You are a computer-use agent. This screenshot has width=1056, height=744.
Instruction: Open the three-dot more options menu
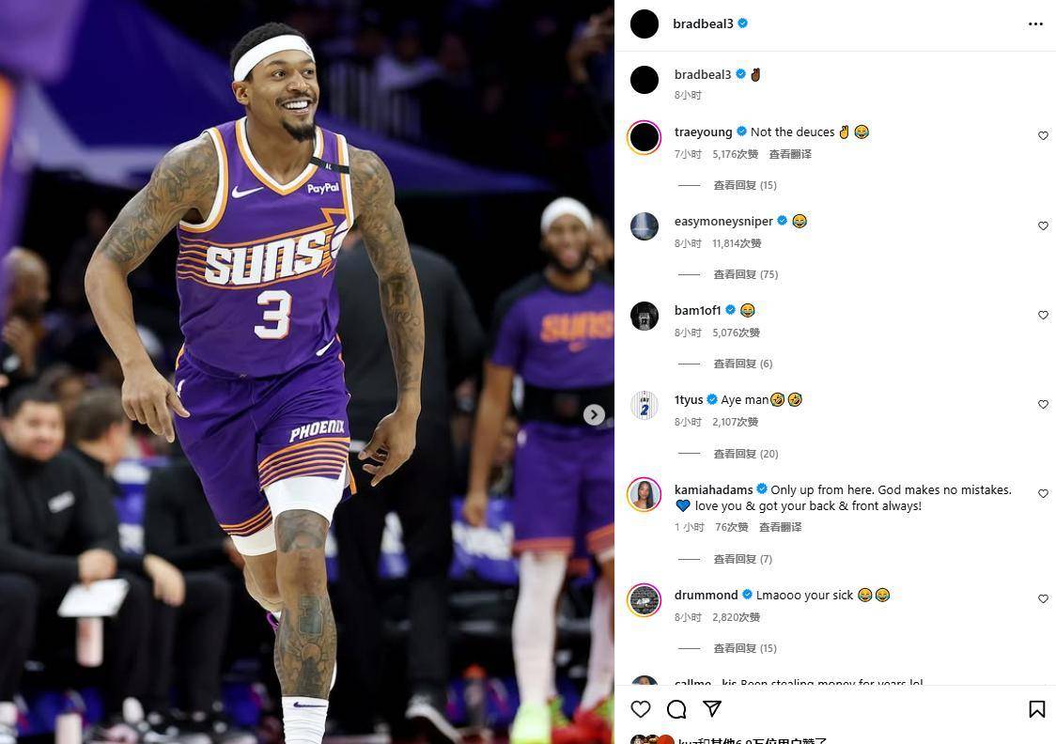1035,24
